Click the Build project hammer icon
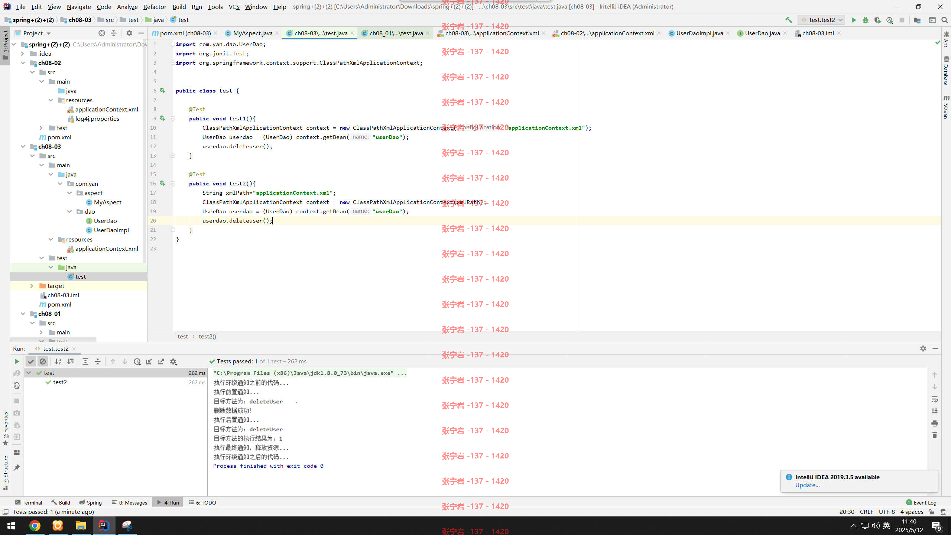Image resolution: width=951 pixels, height=535 pixels. [x=788, y=20]
